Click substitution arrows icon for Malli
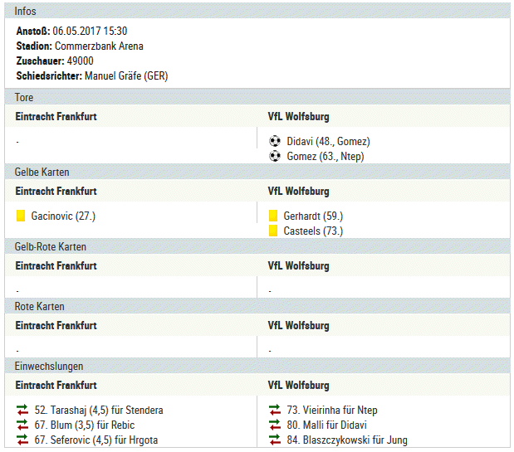The width and height of the screenshot is (514, 452). point(275,425)
